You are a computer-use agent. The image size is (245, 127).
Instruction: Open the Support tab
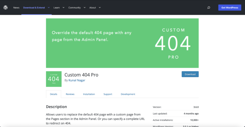[108, 94]
